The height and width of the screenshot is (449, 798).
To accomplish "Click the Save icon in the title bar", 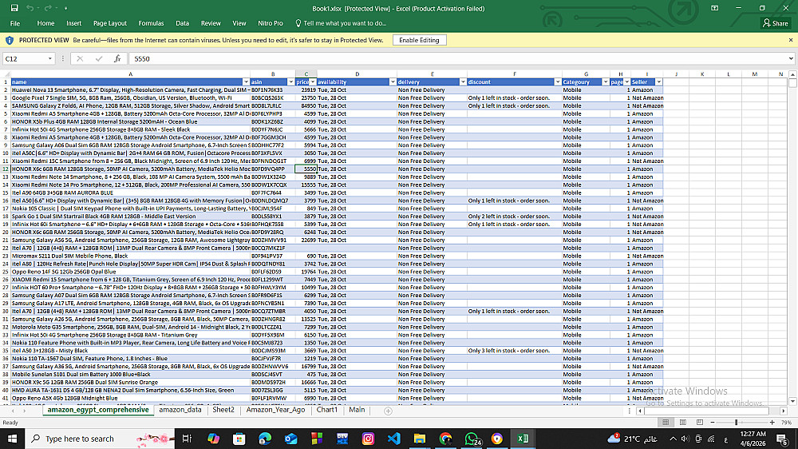I will click(14, 7).
